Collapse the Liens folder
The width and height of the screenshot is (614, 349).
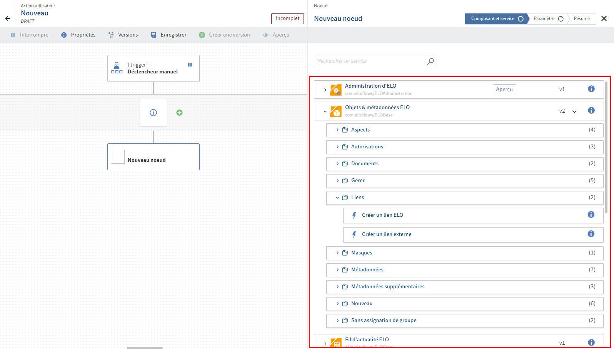(337, 198)
